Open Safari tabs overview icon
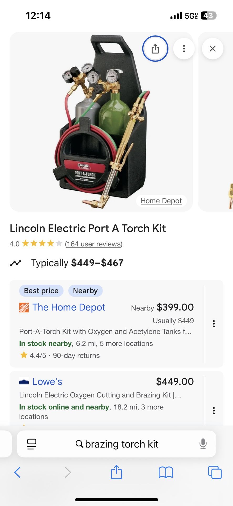Image resolution: width=233 pixels, height=506 pixels. [x=215, y=472]
